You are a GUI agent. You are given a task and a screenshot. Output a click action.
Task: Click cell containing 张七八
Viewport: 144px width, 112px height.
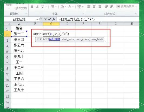(19, 51)
